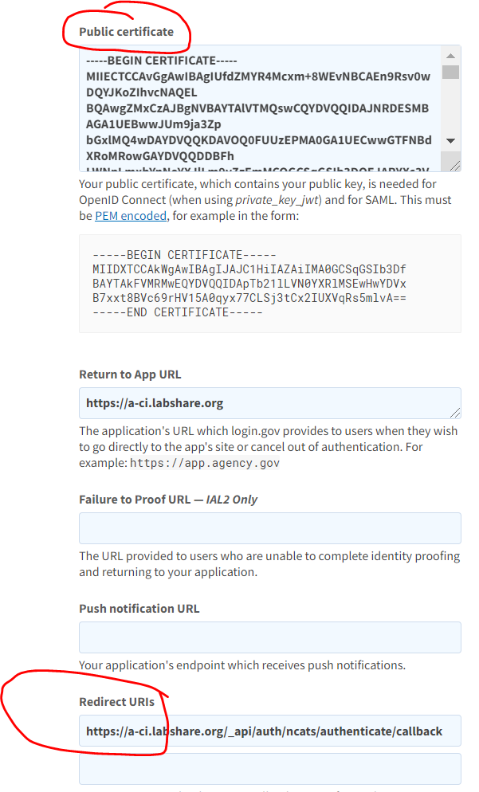Select the Failure to Proof URL input

point(269,528)
